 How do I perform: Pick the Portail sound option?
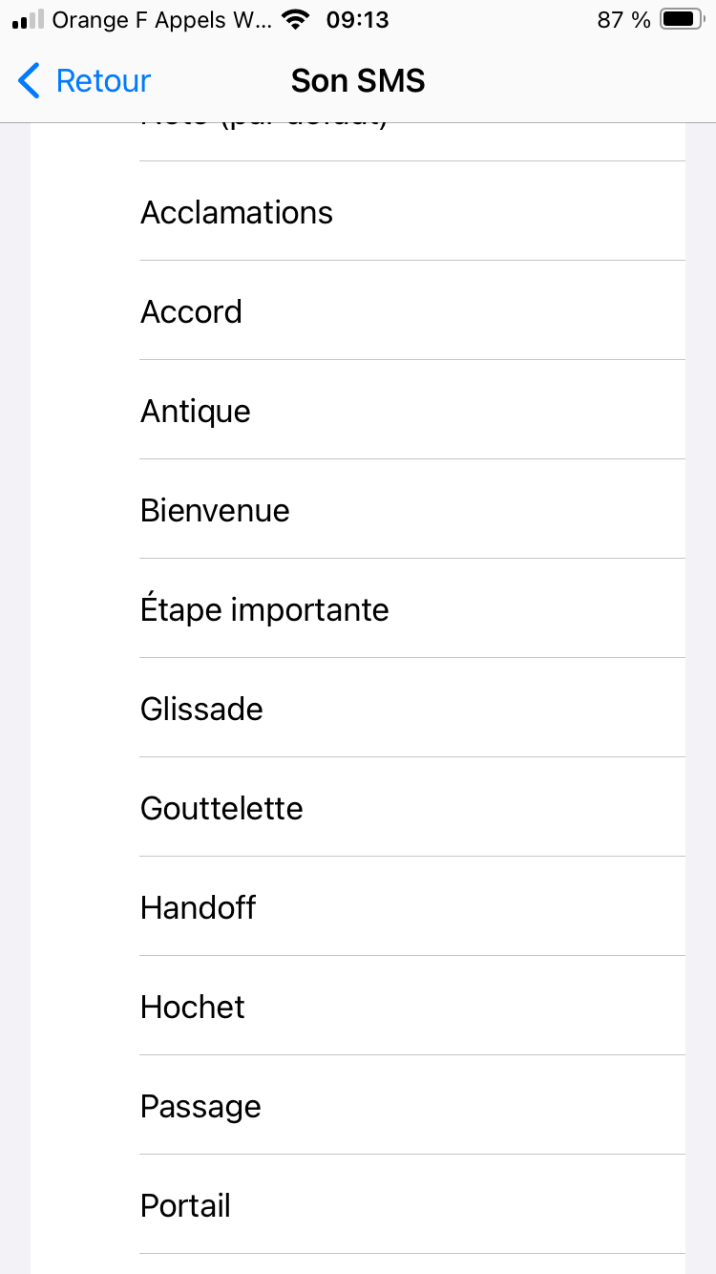[x=185, y=1205]
